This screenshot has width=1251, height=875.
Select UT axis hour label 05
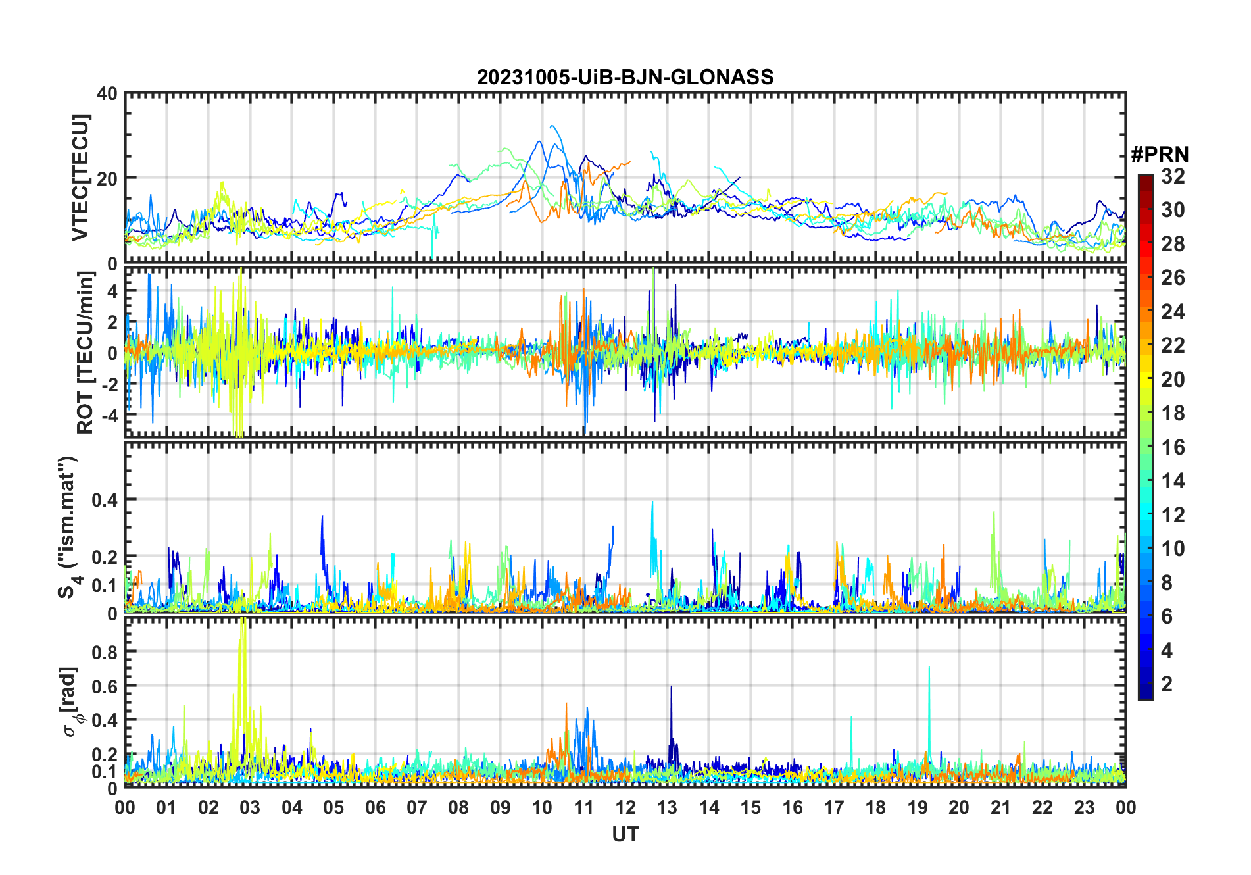click(333, 807)
